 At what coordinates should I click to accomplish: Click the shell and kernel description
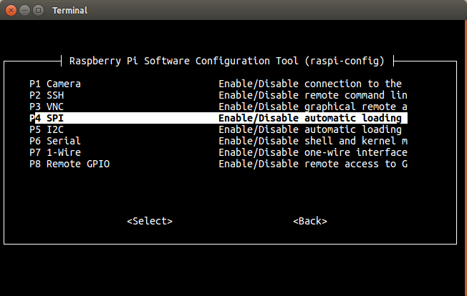313,141
